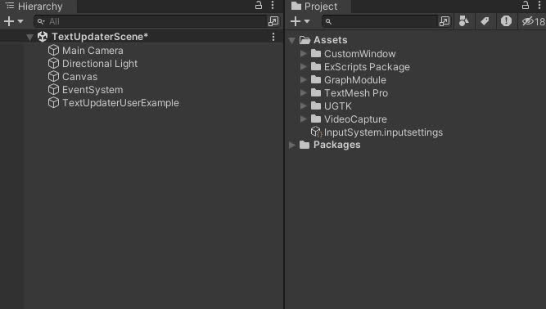The height and width of the screenshot is (309, 546).
Task: Click Search by Type icon
Action: (463, 21)
